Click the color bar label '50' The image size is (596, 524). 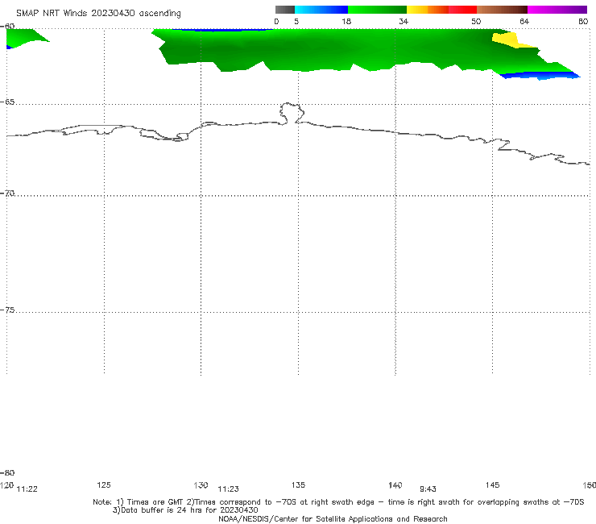pos(476,21)
